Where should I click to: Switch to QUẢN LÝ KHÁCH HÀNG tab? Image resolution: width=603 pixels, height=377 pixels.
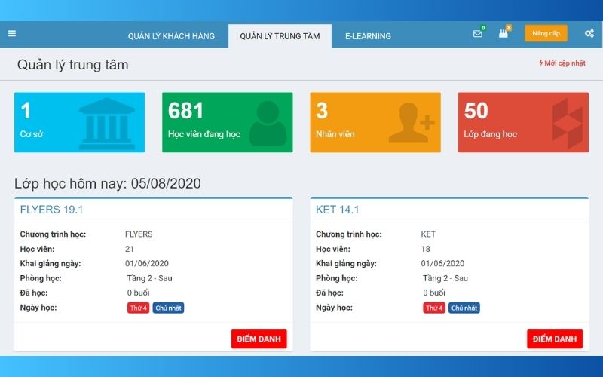[x=171, y=36]
